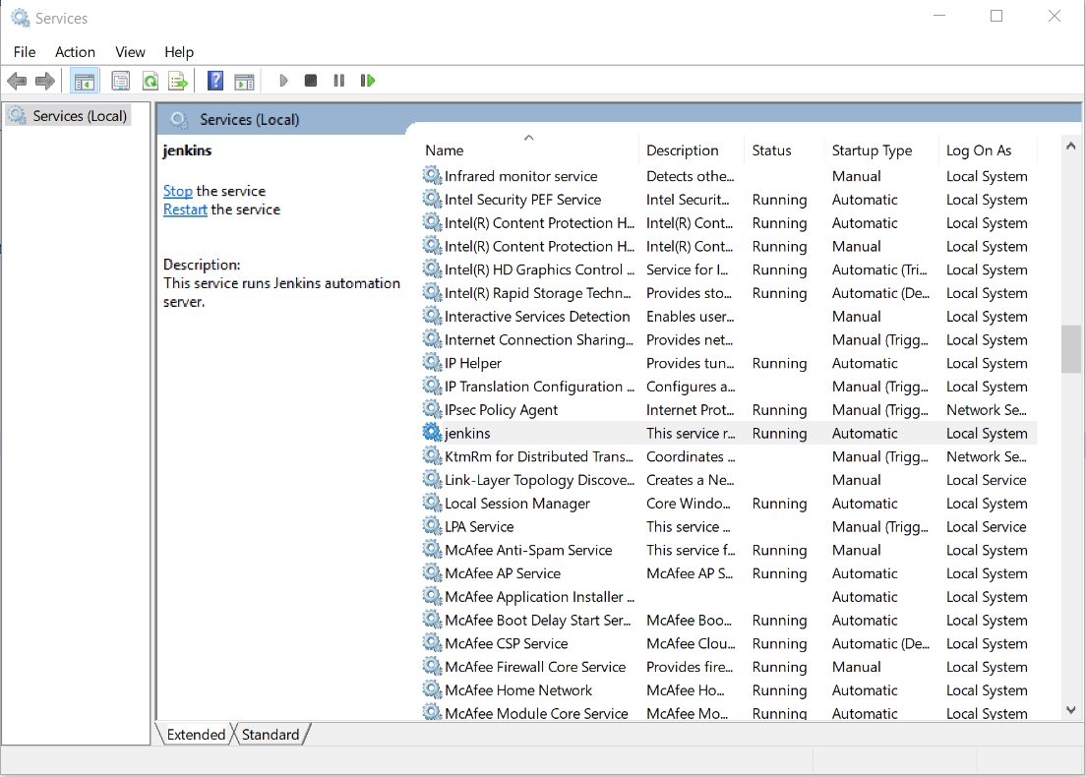This screenshot has width=1086, height=777.
Task: Open Properties from the toolbar
Action: point(121,81)
